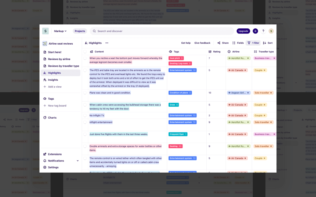The width and height of the screenshot is (316, 197).
Task: Open Charts in the sidebar
Action: [52, 117]
